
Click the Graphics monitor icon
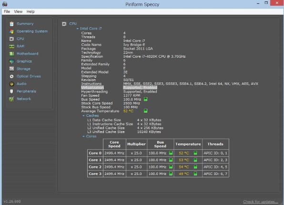[x=11, y=61]
